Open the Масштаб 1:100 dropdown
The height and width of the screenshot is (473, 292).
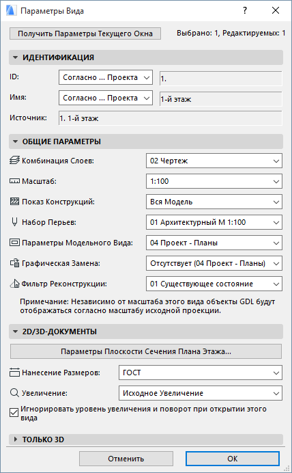pos(214,181)
